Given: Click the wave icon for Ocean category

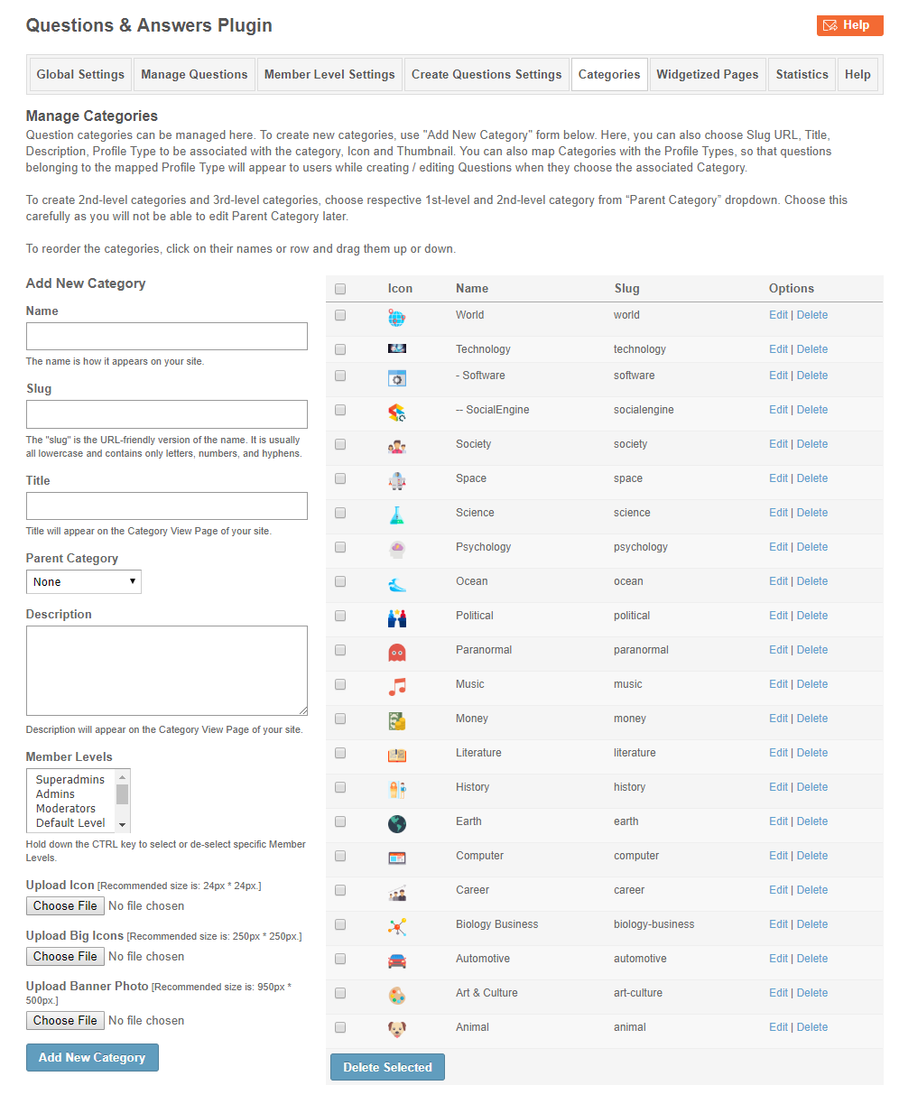Looking at the screenshot, I should tap(396, 583).
